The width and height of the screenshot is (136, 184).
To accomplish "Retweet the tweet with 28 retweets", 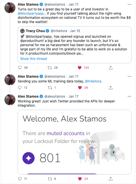I will pyautogui.click(x=50, y=68).
